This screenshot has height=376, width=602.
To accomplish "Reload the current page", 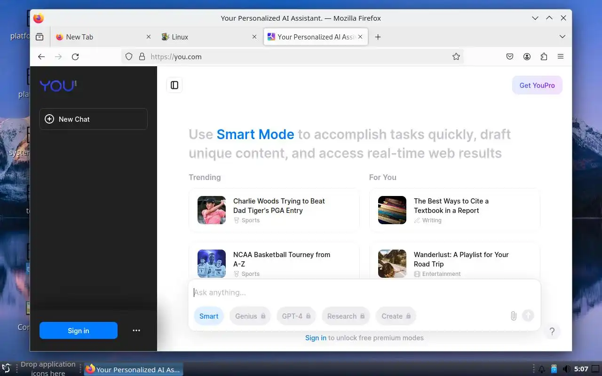I will click(x=75, y=56).
